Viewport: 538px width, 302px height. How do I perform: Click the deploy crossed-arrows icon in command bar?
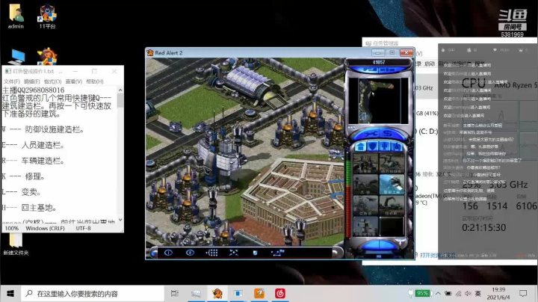(x=233, y=253)
